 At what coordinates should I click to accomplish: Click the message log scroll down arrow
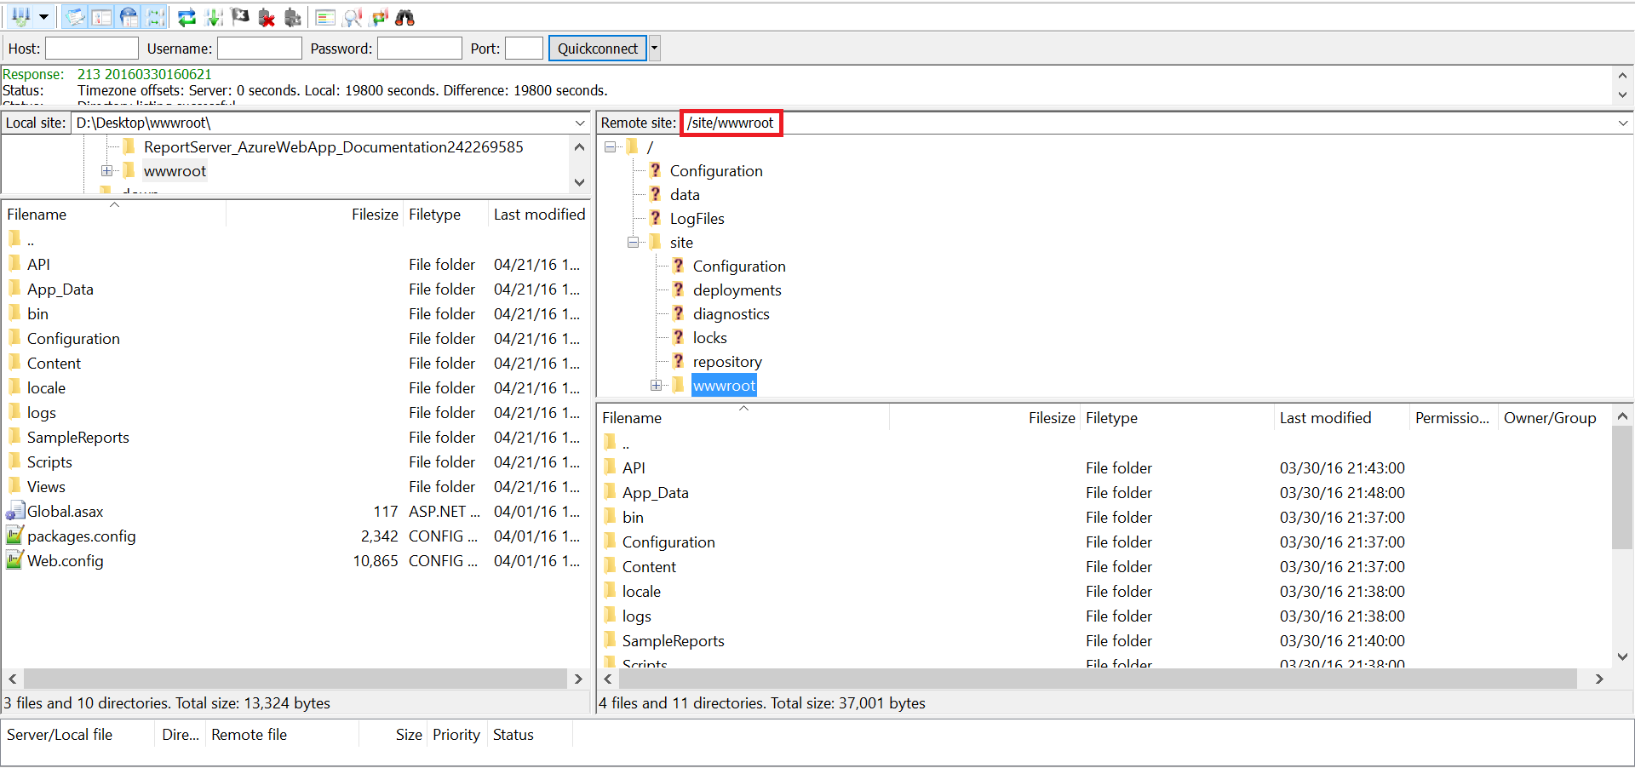(1623, 95)
